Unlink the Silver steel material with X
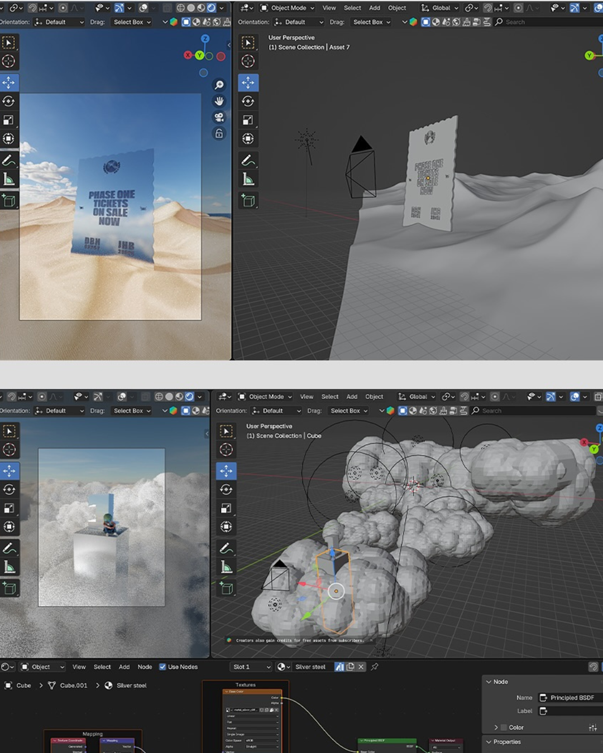This screenshot has height=753, width=603. (x=361, y=667)
